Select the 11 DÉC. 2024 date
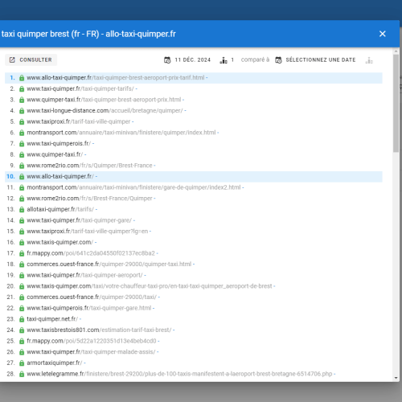 [x=193, y=59]
